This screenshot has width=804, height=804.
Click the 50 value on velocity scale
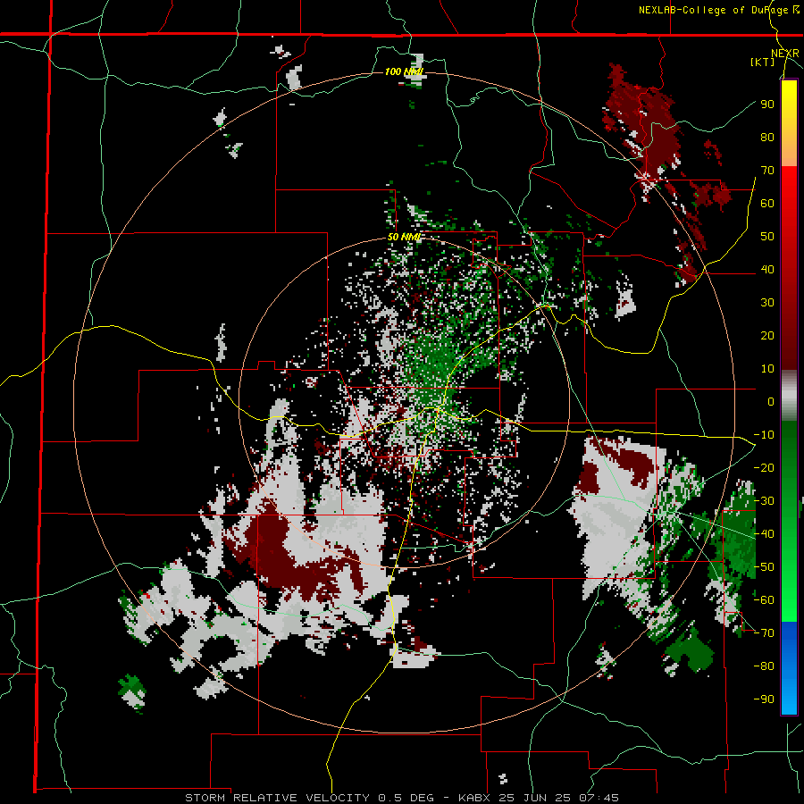click(767, 237)
